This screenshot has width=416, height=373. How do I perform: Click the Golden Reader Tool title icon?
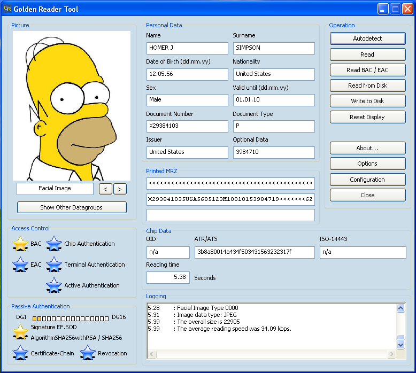pyautogui.click(x=7, y=9)
